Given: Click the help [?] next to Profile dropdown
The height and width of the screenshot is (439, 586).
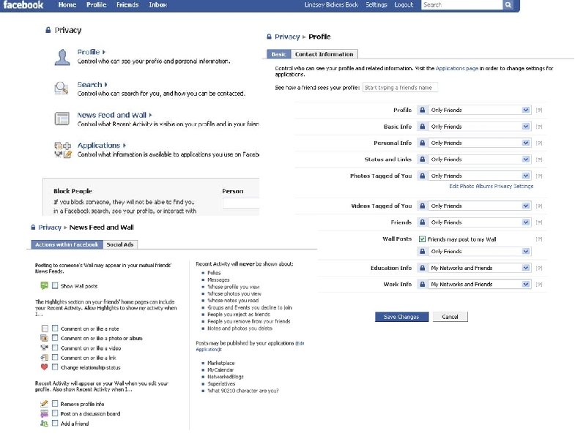Looking at the screenshot, I should click(539, 110).
